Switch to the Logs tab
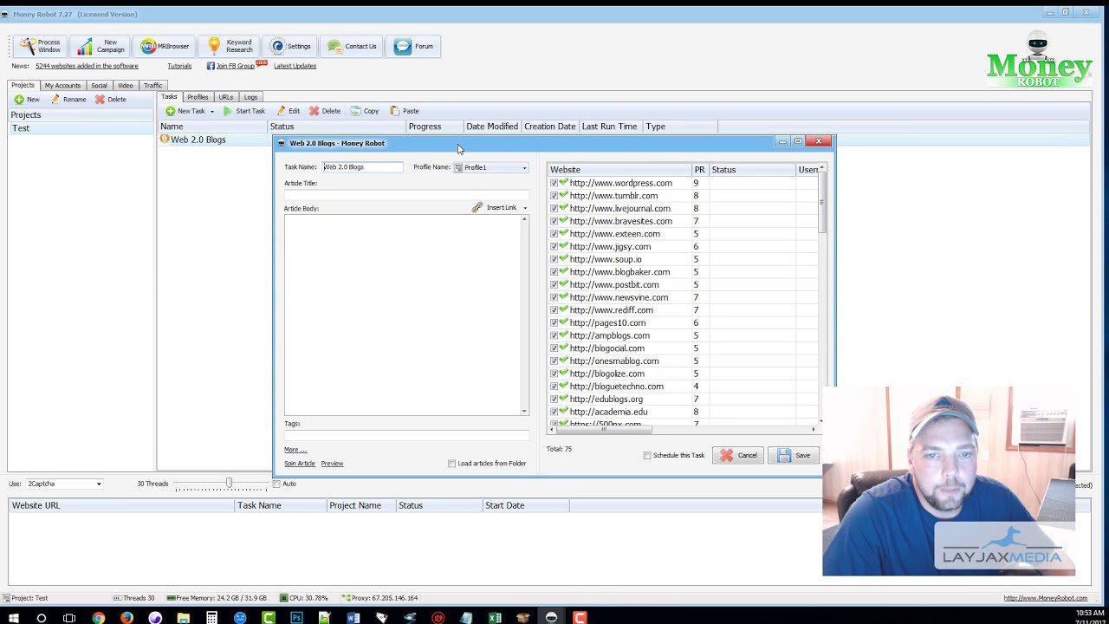This screenshot has width=1109, height=624. pos(250,97)
